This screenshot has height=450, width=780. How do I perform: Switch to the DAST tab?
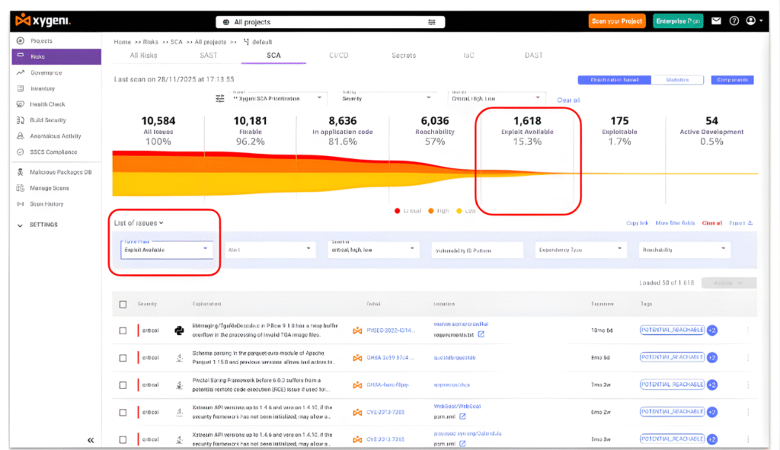(x=533, y=55)
